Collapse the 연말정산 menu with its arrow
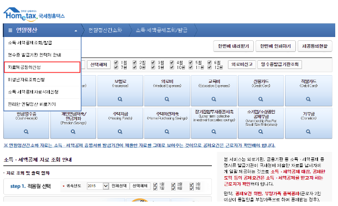Viewport: 338px width, 206px height. coord(76,31)
